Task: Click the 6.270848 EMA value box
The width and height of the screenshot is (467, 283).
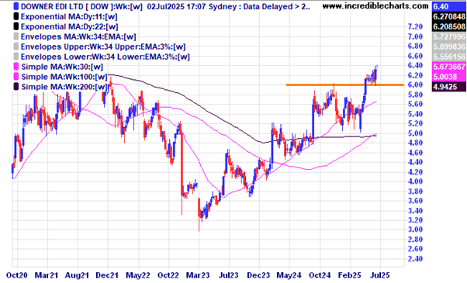Action: (x=449, y=16)
